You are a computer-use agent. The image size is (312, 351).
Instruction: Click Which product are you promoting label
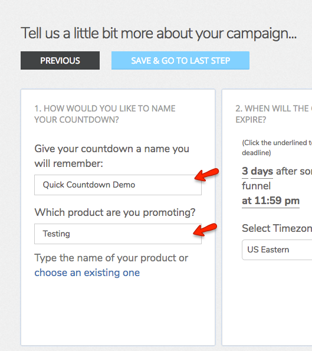[115, 212]
